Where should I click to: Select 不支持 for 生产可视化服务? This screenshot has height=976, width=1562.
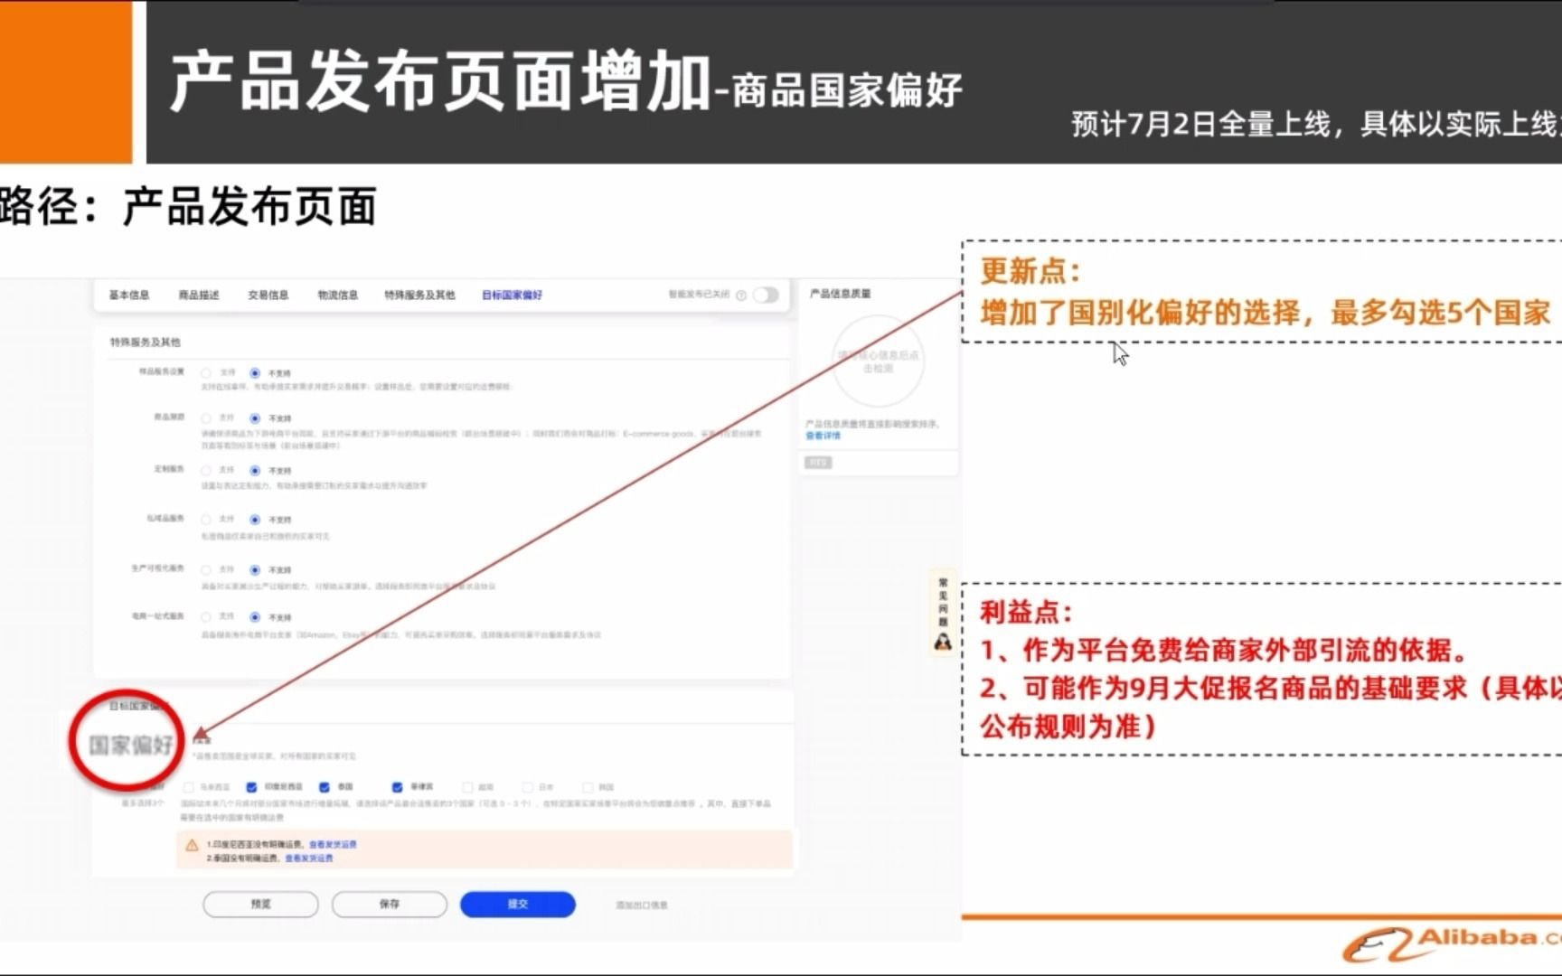pyautogui.click(x=255, y=569)
